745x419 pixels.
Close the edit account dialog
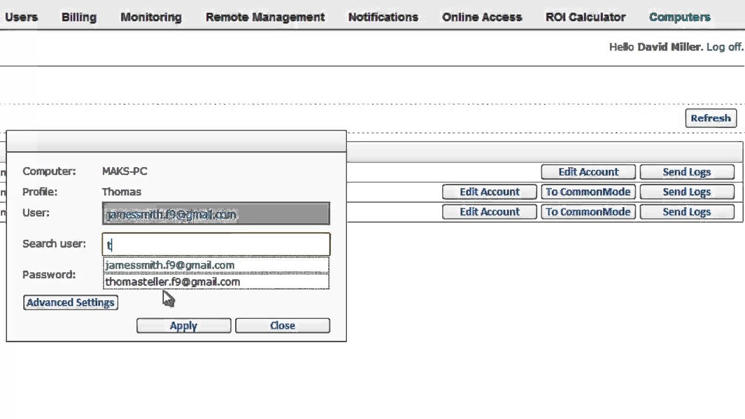point(282,325)
